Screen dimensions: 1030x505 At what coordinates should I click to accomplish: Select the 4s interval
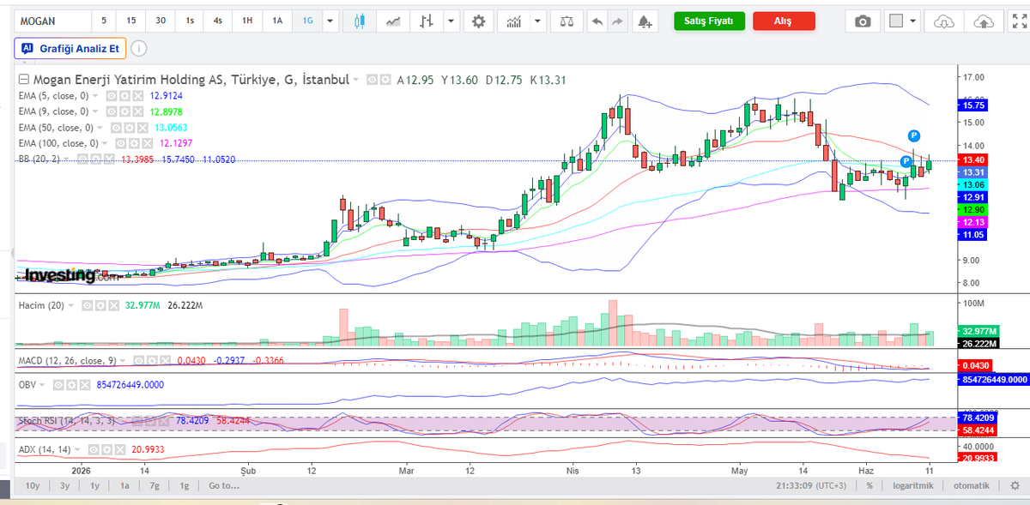tap(218, 21)
